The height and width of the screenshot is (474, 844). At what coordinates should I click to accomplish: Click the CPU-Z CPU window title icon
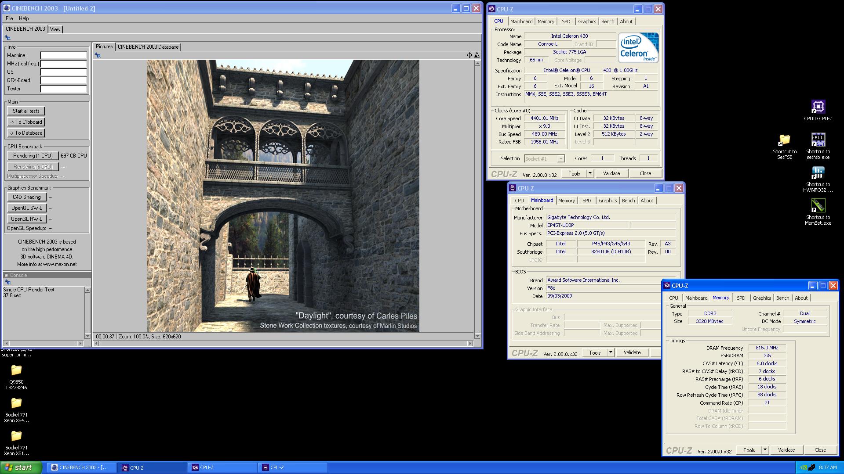point(492,9)
